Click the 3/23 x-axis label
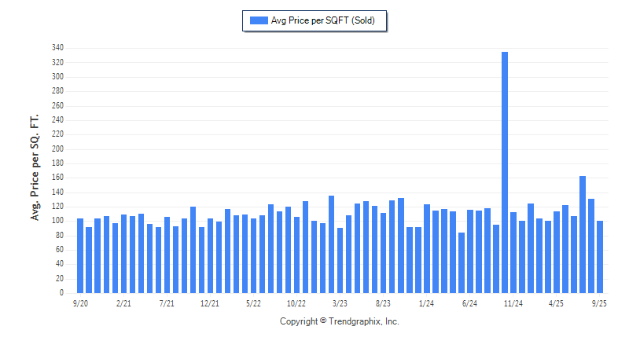 point(340,302)
